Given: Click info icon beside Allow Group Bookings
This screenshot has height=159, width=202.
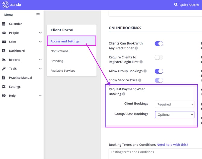Looking at the screenshot, I should pos(145,71).
